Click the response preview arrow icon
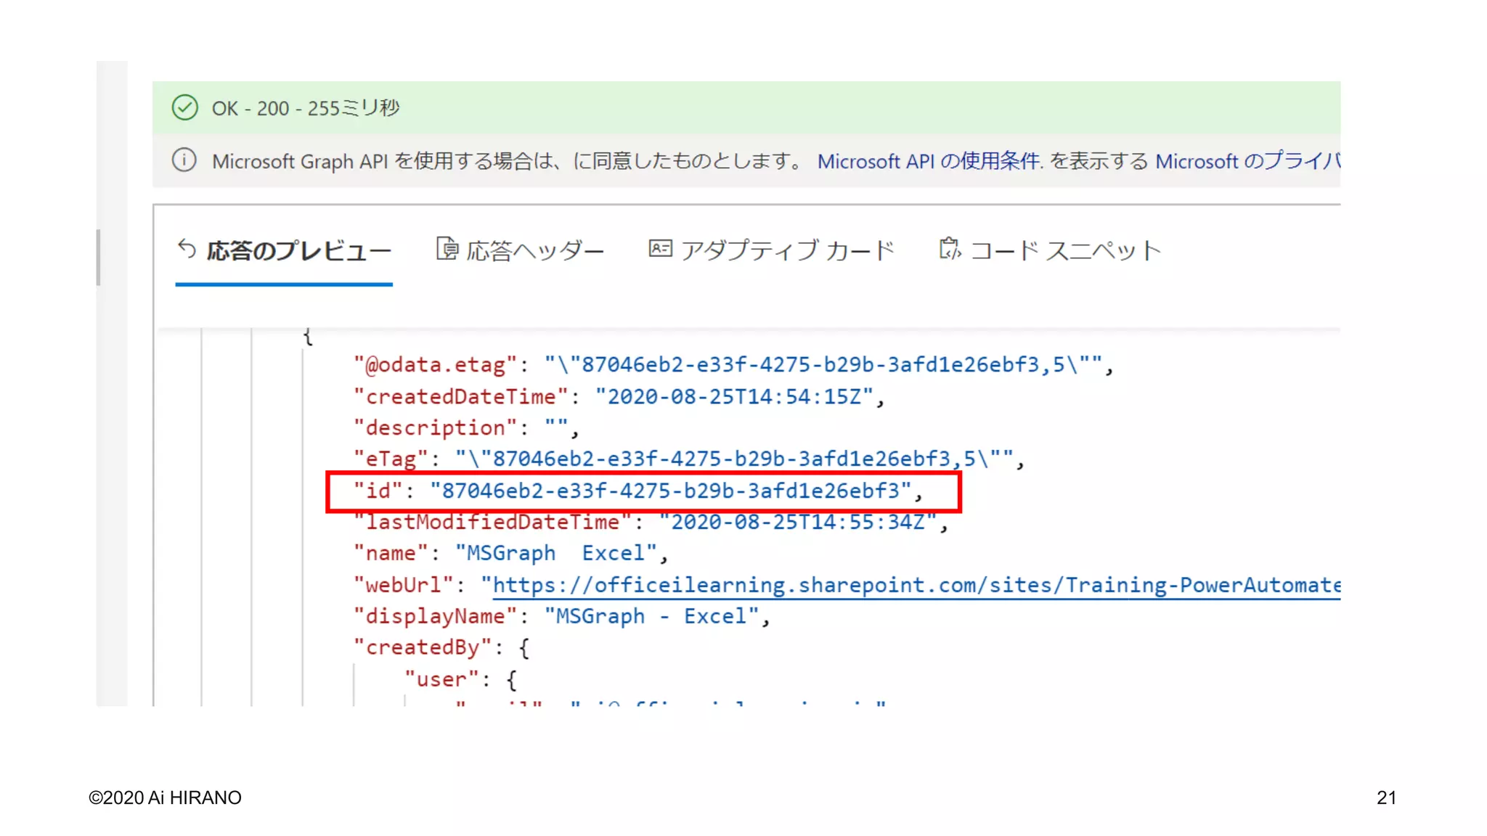Screen dimensions: 1487x836 point(187,249)
